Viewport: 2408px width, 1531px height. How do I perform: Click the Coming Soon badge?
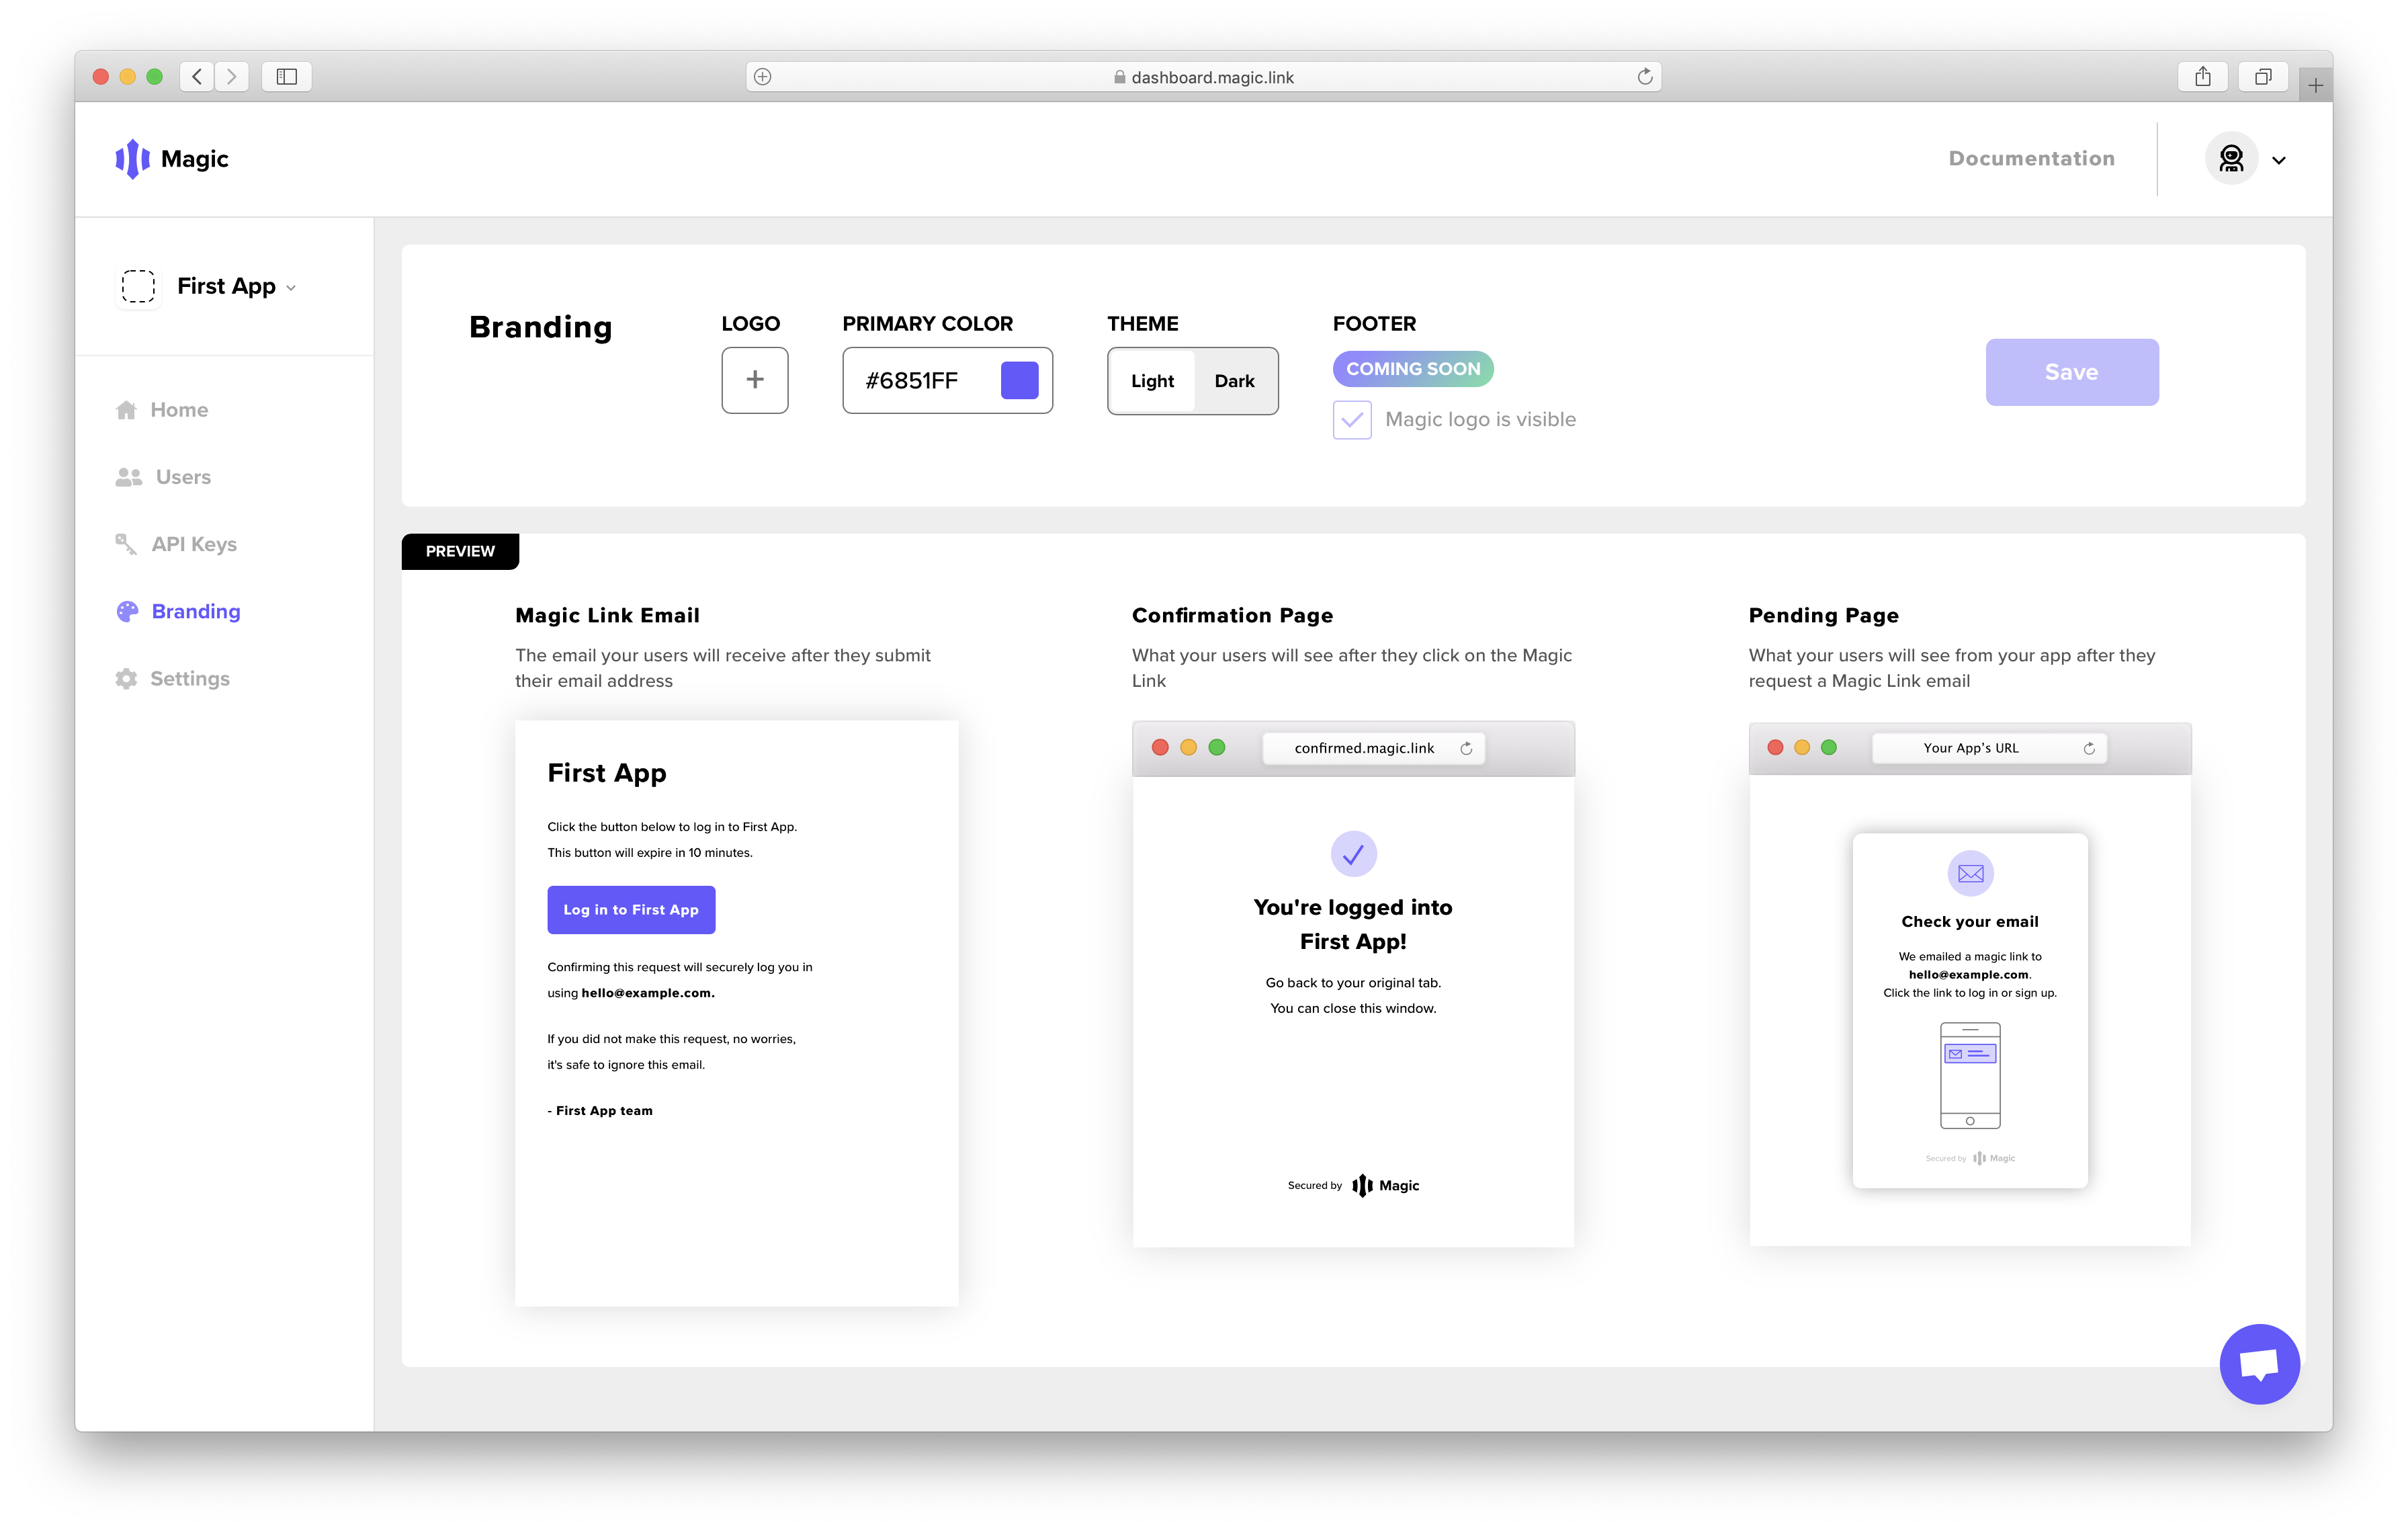(x=1412, y=369)
